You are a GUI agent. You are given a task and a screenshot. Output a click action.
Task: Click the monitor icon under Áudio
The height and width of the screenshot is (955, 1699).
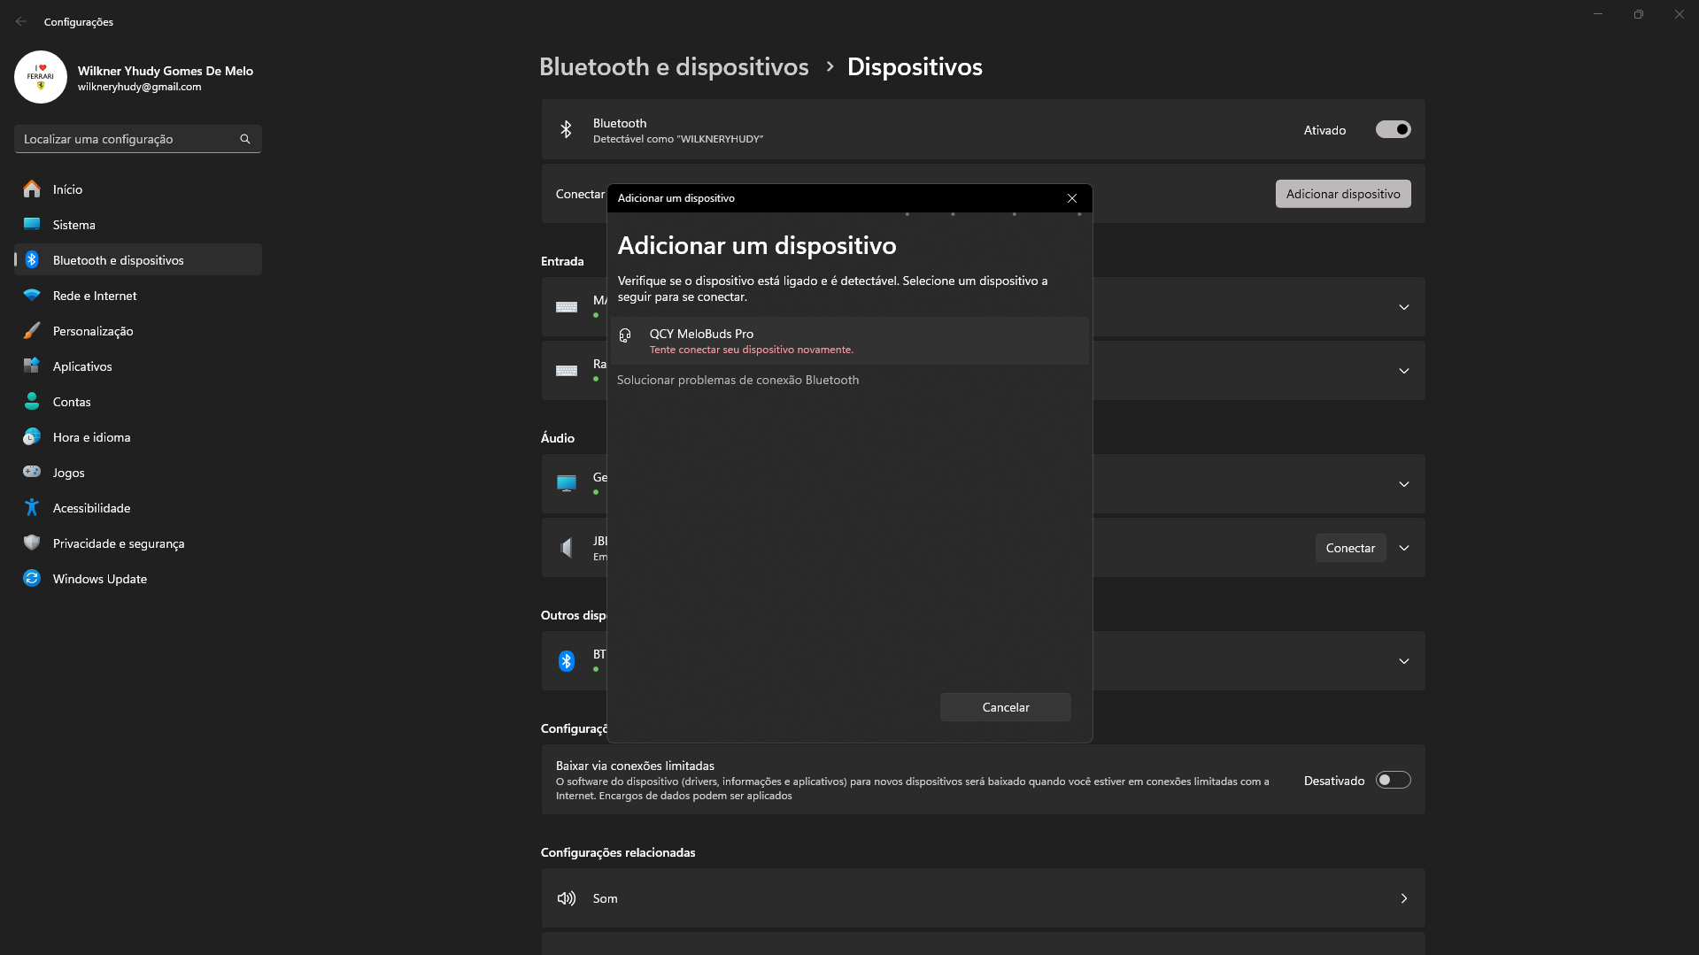tap(567, 483)
